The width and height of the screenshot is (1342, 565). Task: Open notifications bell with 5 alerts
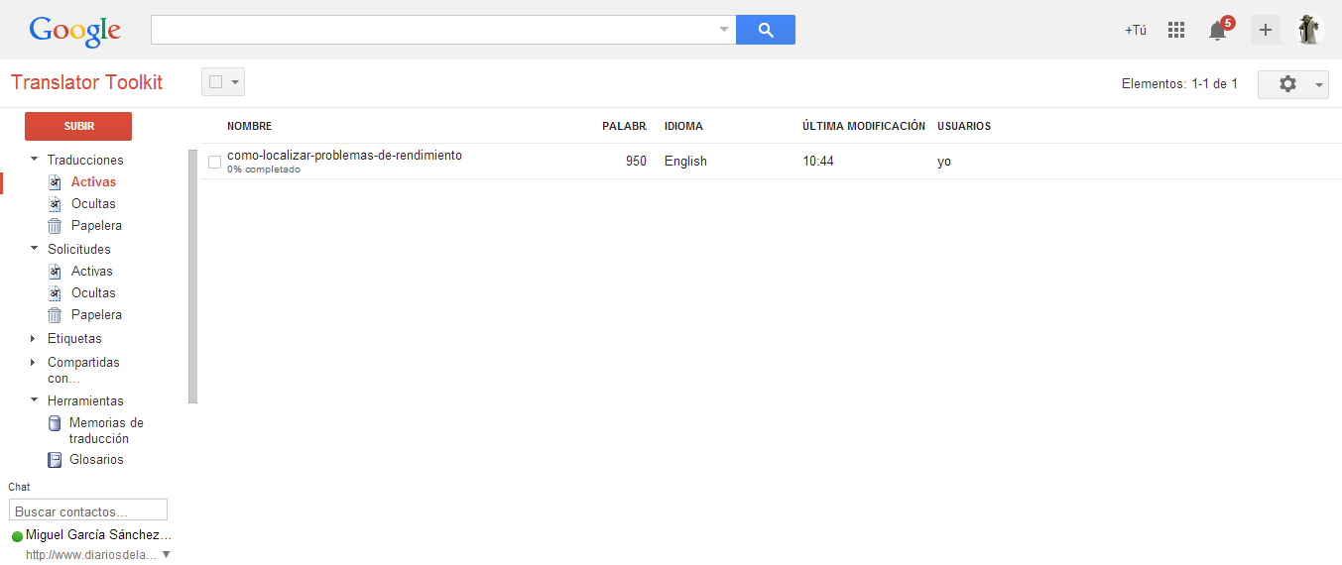coord(1217,30)
